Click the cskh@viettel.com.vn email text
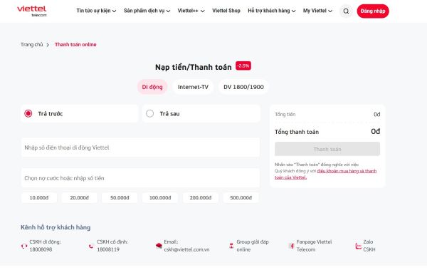This screenshot has width=427, height=270. pos(186,249)
